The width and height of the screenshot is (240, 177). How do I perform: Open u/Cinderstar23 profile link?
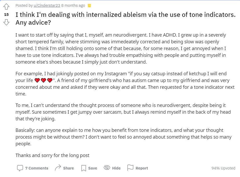(x=47, y=5)
